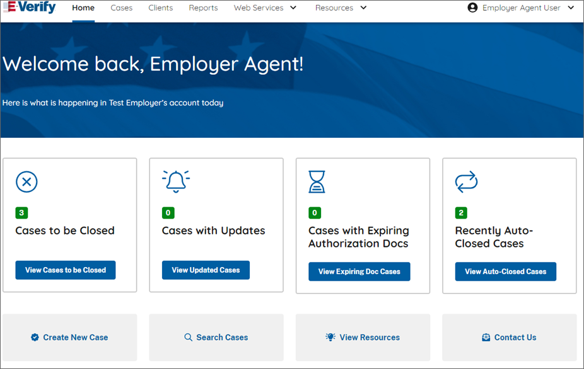Click the hourglass Expiring Docs icon

pos(317,181)
